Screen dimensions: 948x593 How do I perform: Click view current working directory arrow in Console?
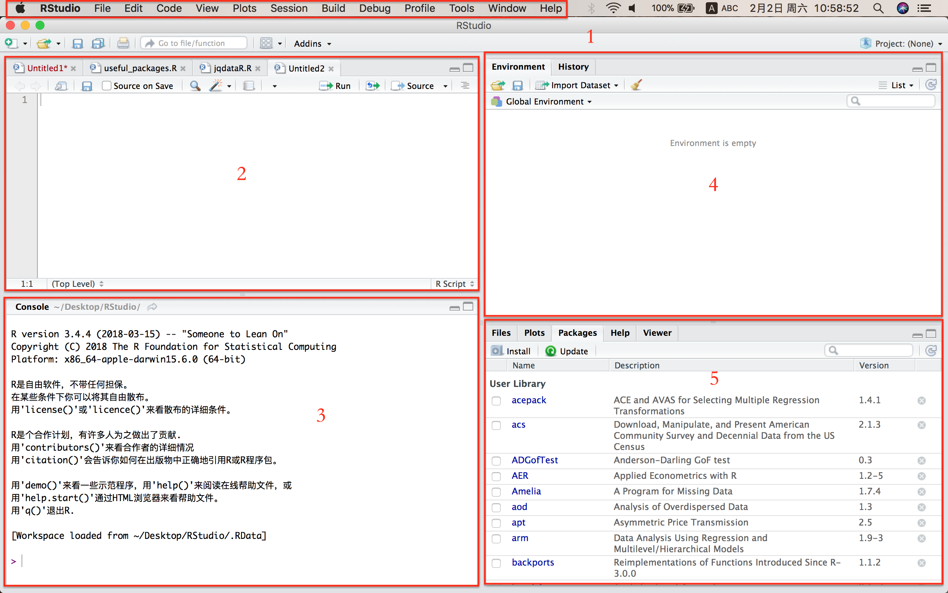(x=153, y=307)
